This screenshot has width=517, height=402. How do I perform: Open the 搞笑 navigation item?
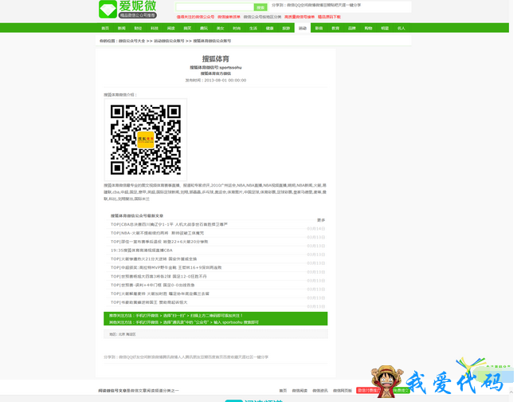[187, 29]
